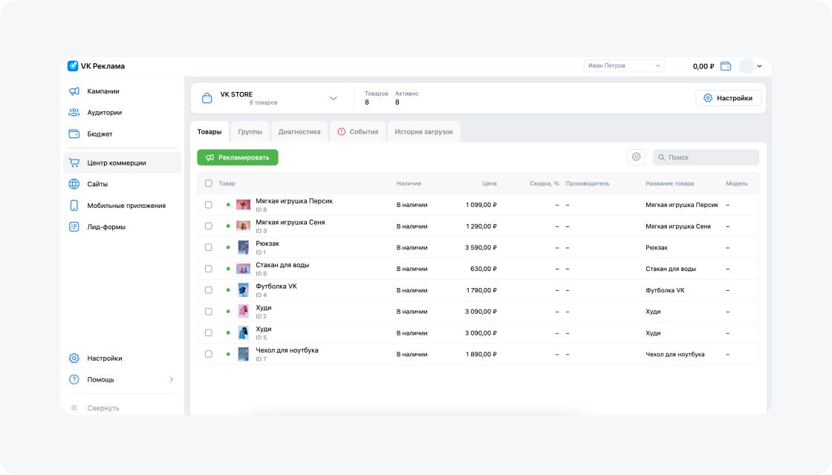
Task: Click the Помощь question mark icon
Action: click(74, 379)
